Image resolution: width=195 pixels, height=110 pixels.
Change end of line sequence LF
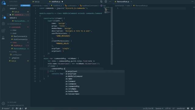click(x=173, y=108)
